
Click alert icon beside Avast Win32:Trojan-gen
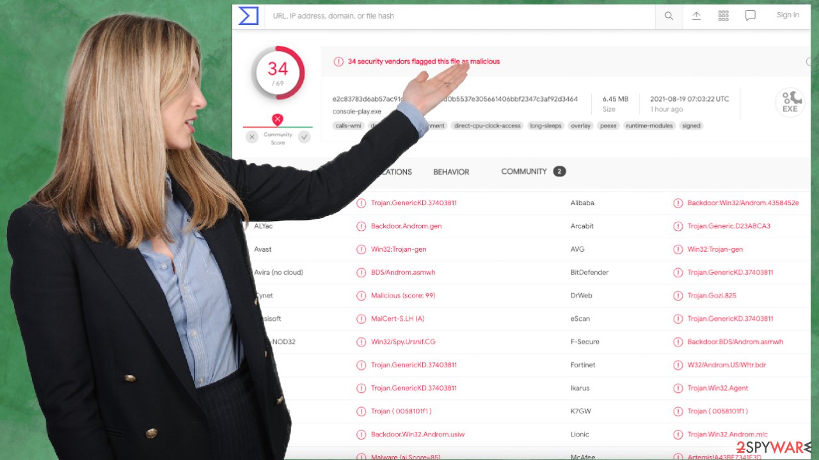pyautogui.click(x=362, y=249)
